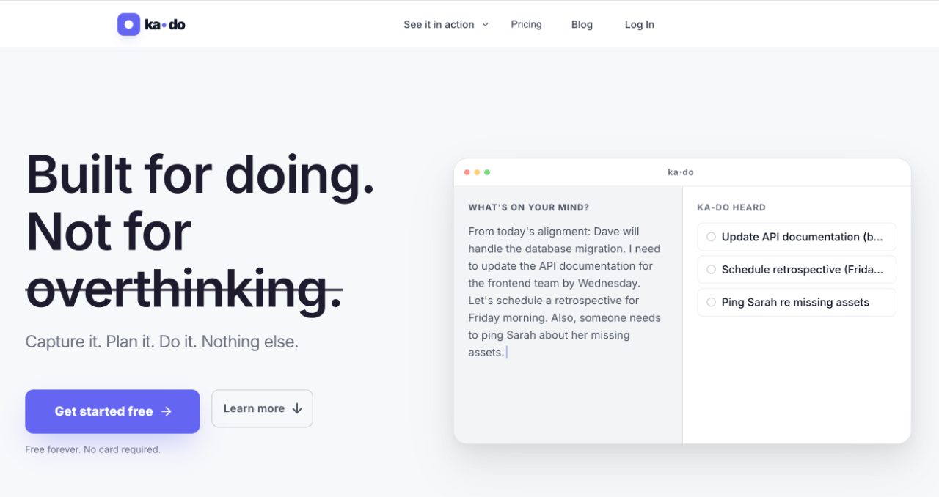Click the 'Built for doing.' headline

pos(200,175)
